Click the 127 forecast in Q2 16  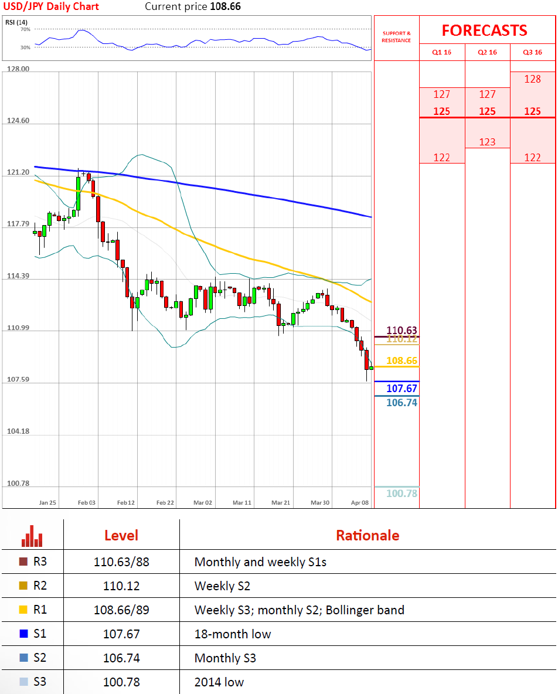(x=487, y=94)
